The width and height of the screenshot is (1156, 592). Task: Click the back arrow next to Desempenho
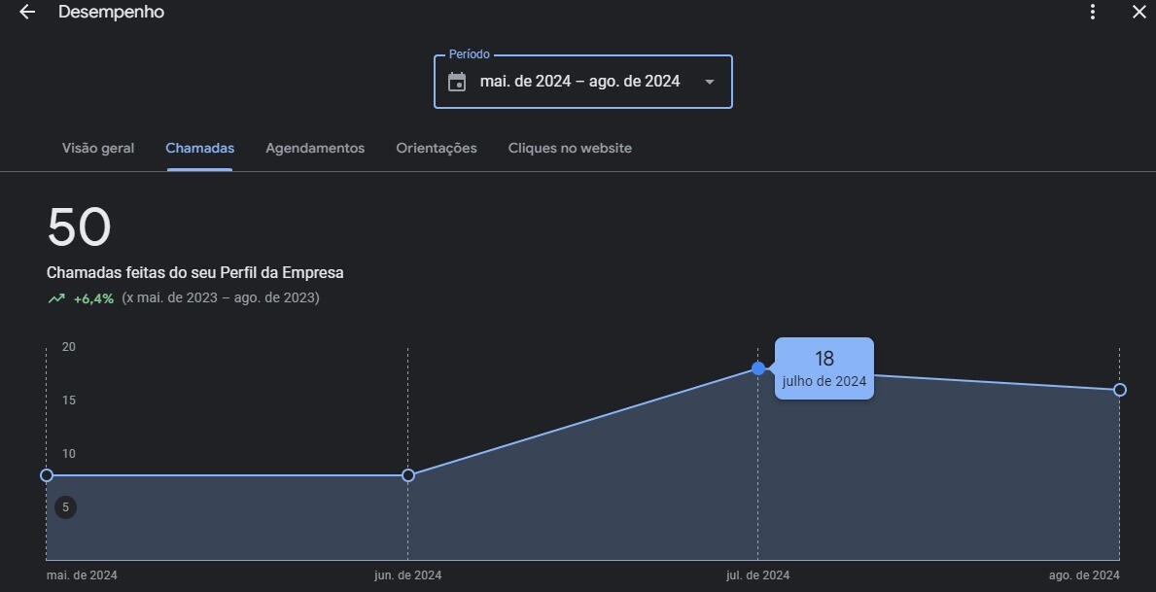(27, 12)
